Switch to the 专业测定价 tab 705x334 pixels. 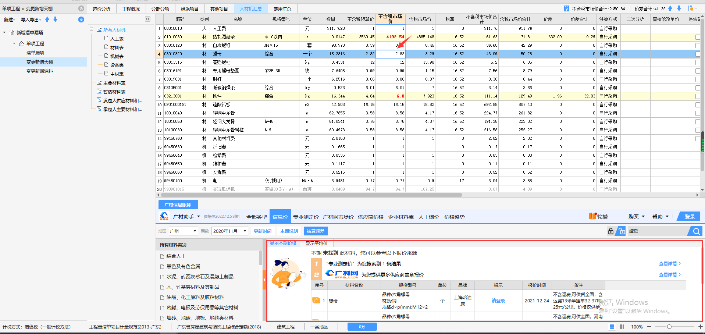tap(306, 216)
